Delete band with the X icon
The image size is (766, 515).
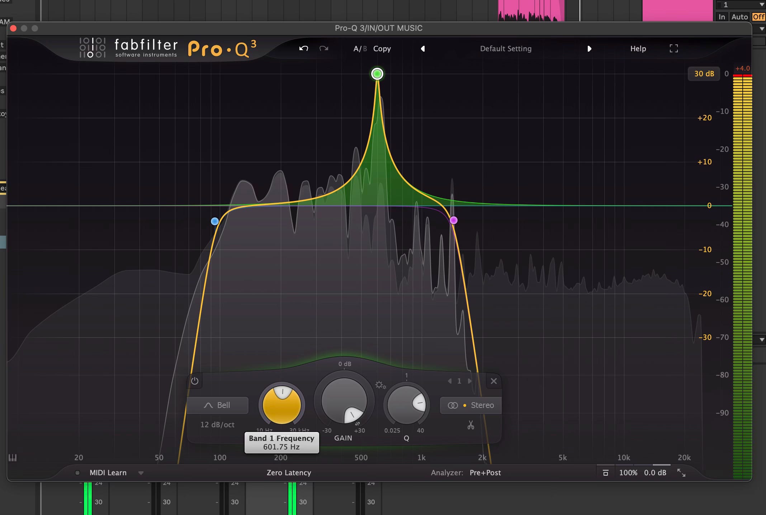pos(493,381)
